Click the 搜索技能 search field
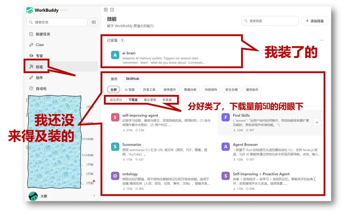Viewport: 344px width, 214px height. pos(270,21)
